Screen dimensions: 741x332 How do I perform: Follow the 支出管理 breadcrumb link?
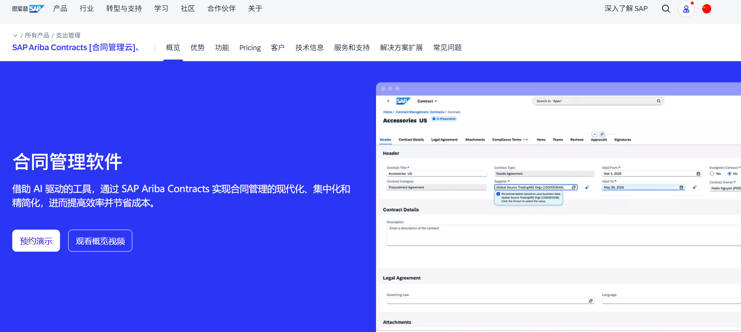[x=68, y=35]
